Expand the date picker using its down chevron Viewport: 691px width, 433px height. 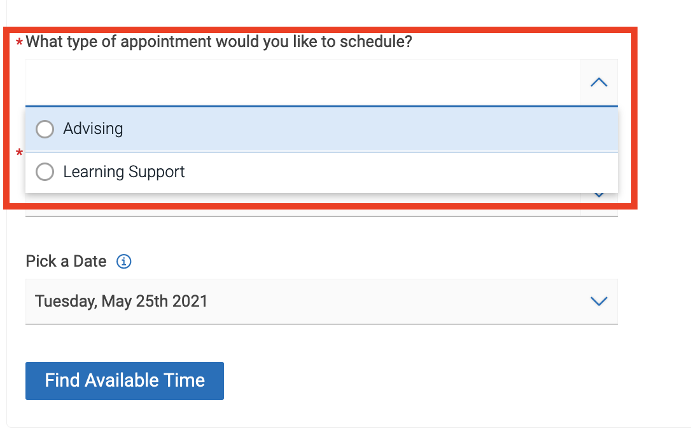click(x=599, y=301)
